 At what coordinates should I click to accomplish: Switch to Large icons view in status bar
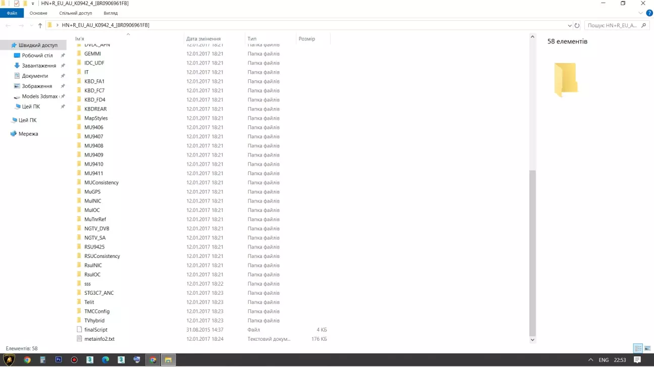pos(647,348)
